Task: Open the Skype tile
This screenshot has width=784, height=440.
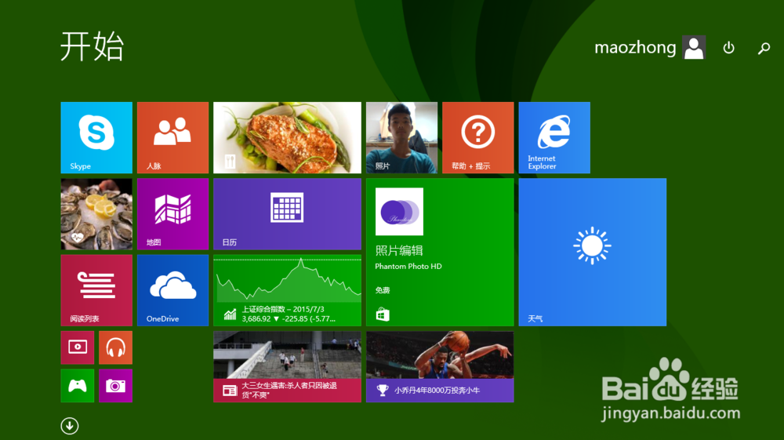Action: point(96,137)
